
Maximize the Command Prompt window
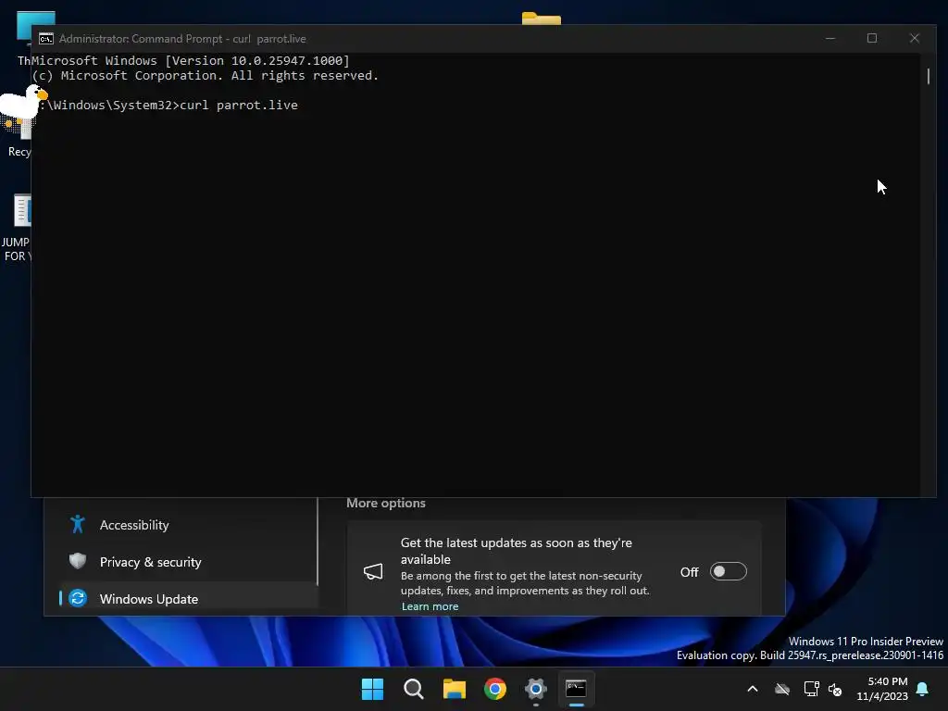[x=872, y=38]
